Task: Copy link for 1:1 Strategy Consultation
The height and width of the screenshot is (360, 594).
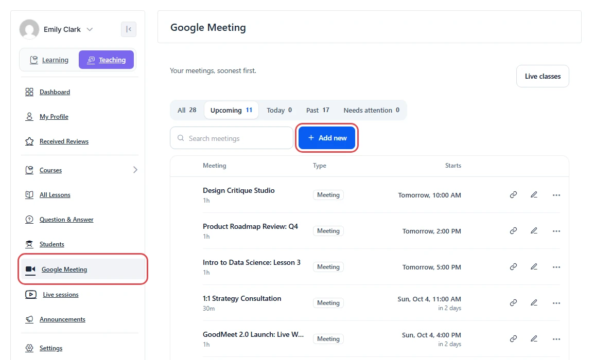Action: (x=513, y=303)
